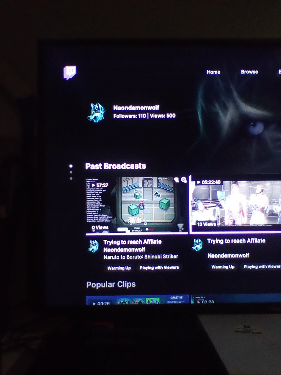The width and height of the screenshot is (281, 375).
Task: Open second broadcast's Trying to reach Affilate title
Action: click(236, 241)
